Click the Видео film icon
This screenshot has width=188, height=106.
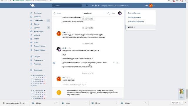(31, 39)
